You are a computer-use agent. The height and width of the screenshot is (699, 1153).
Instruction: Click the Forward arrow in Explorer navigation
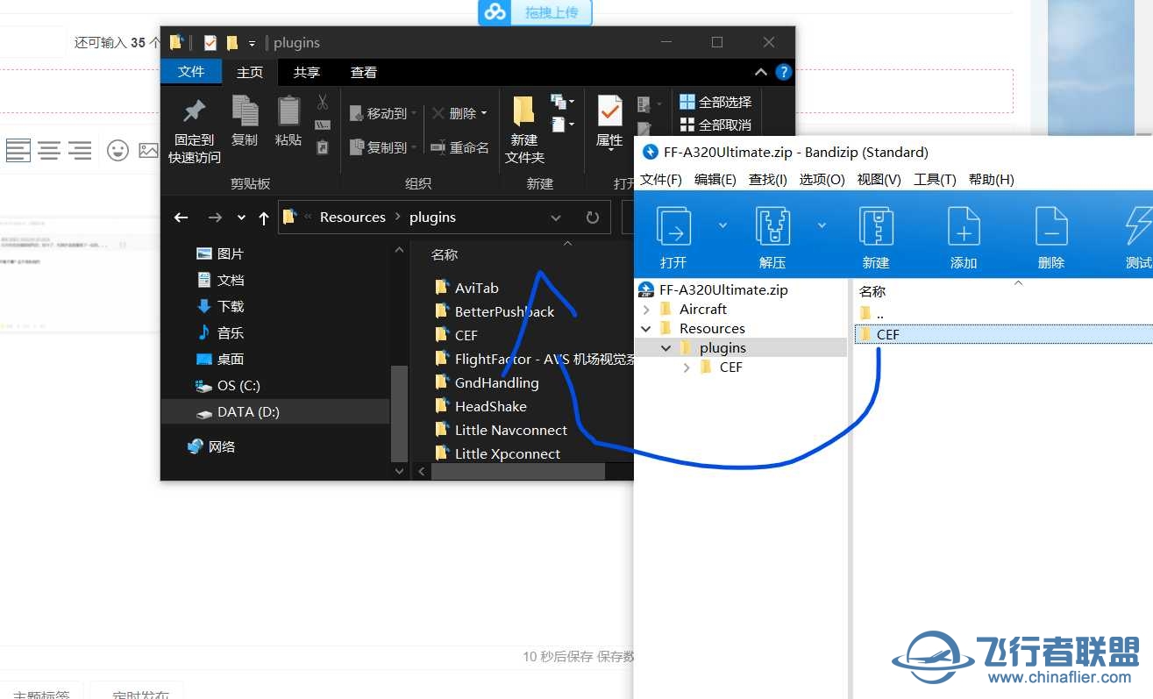215,218
